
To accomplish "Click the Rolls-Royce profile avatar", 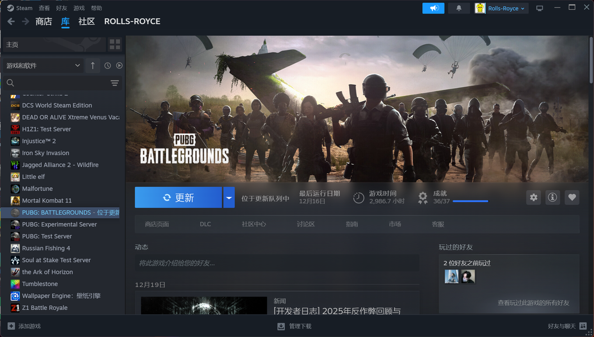I will (480, 8).
